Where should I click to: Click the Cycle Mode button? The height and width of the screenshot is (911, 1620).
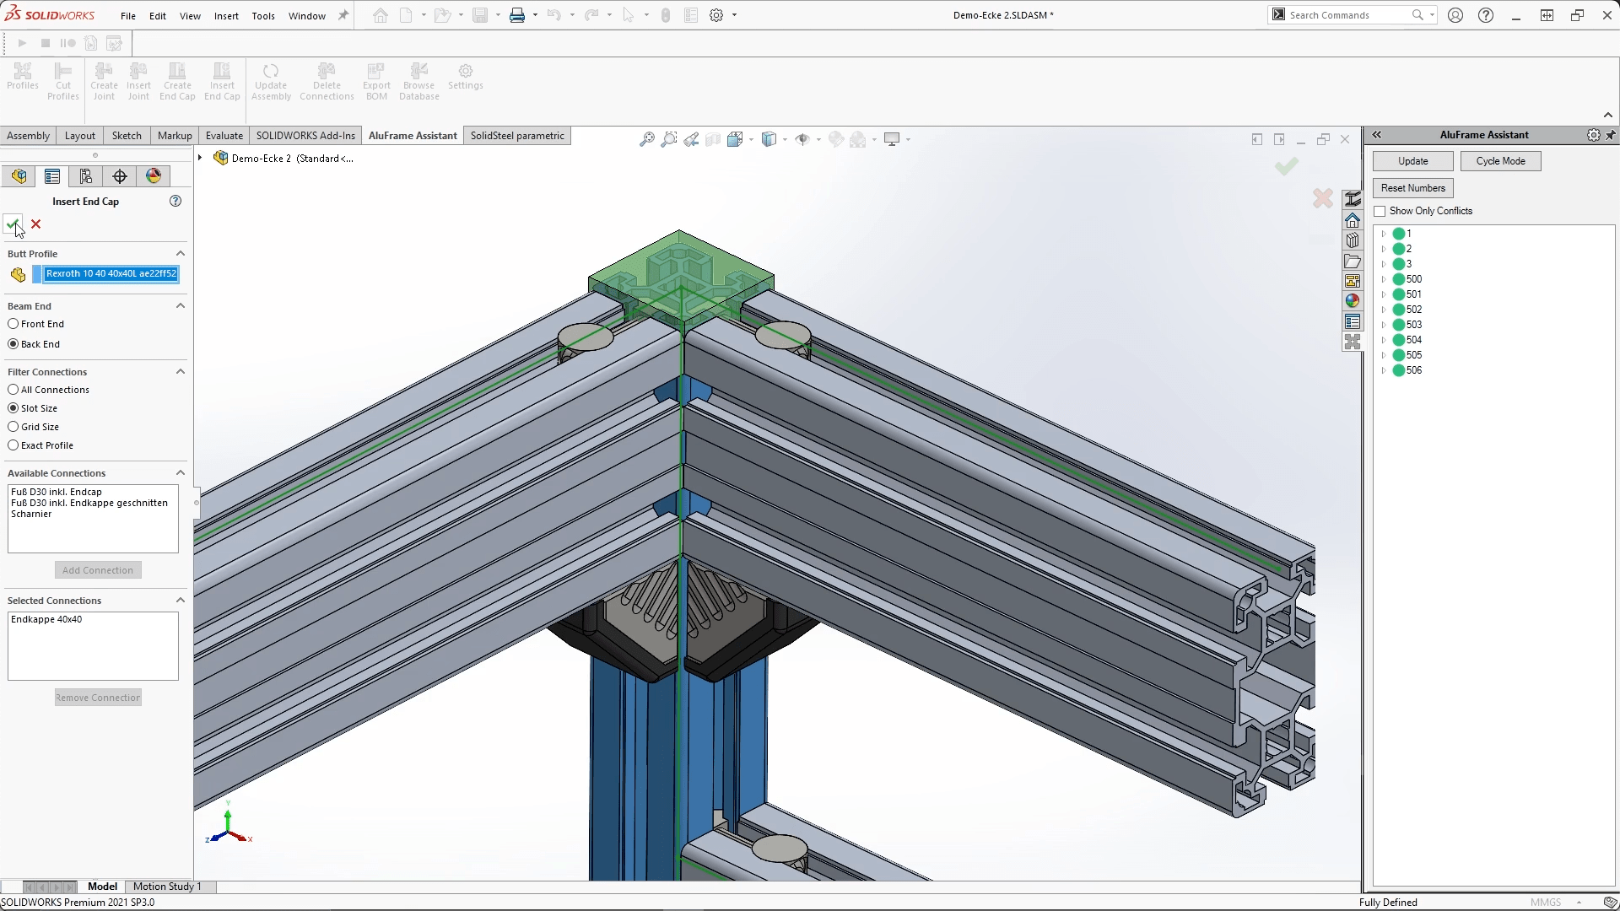pyautogui.click(x=1499, y=161)
